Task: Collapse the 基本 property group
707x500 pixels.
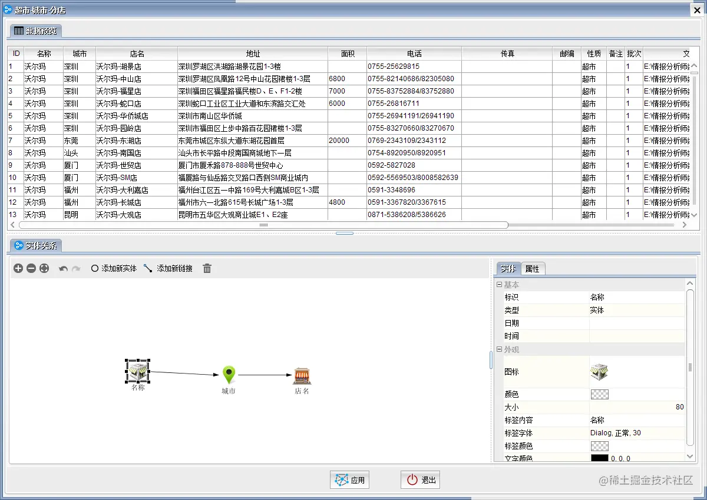Action: pyautogui.click(x=500, y=285)
